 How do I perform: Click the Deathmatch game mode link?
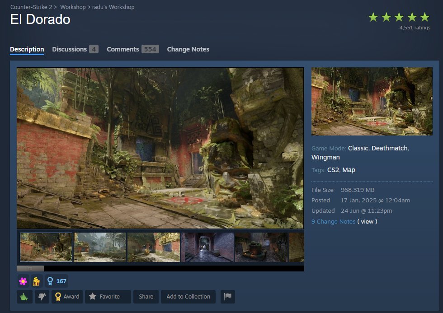[x=389, y=148]
